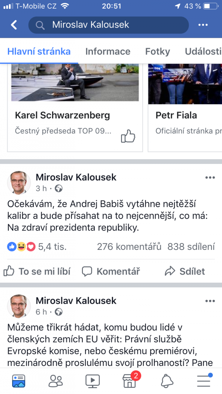Open the Friends icon in bottom bar
Image resolution: width=222 pixels, height=394 pixels.
(x=56, y=381)
